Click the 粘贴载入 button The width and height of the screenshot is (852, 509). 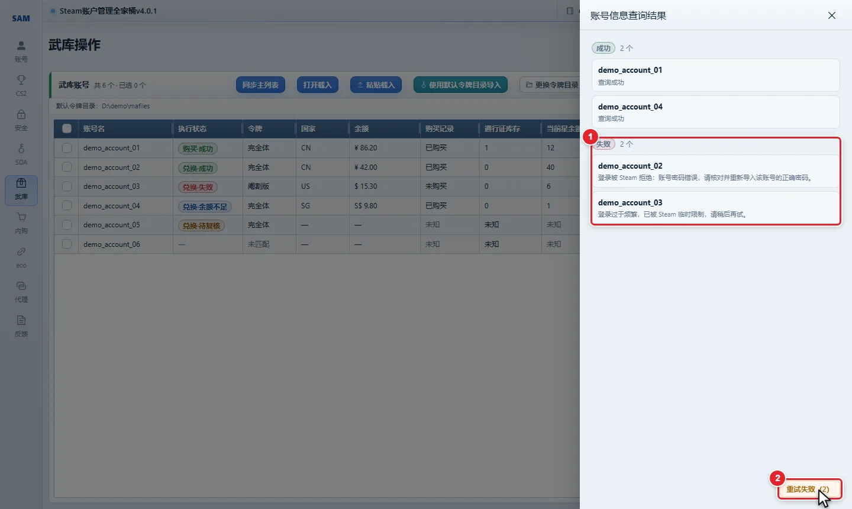376,85
